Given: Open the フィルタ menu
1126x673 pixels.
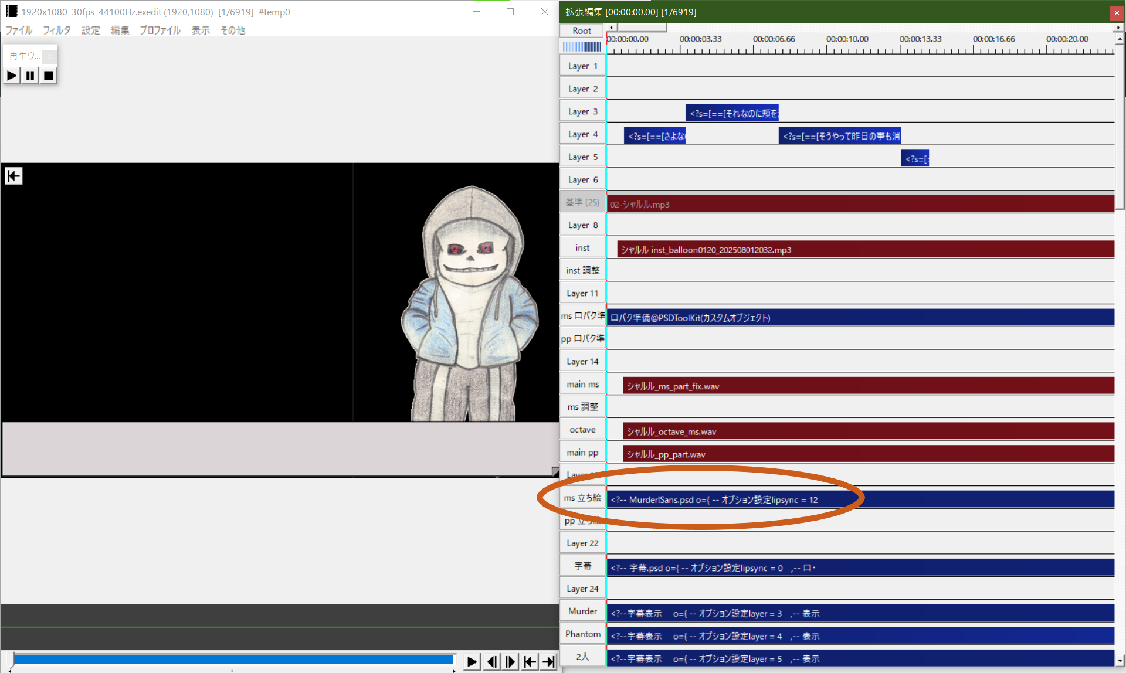Looking at the screenshot, I should [56, 30].
